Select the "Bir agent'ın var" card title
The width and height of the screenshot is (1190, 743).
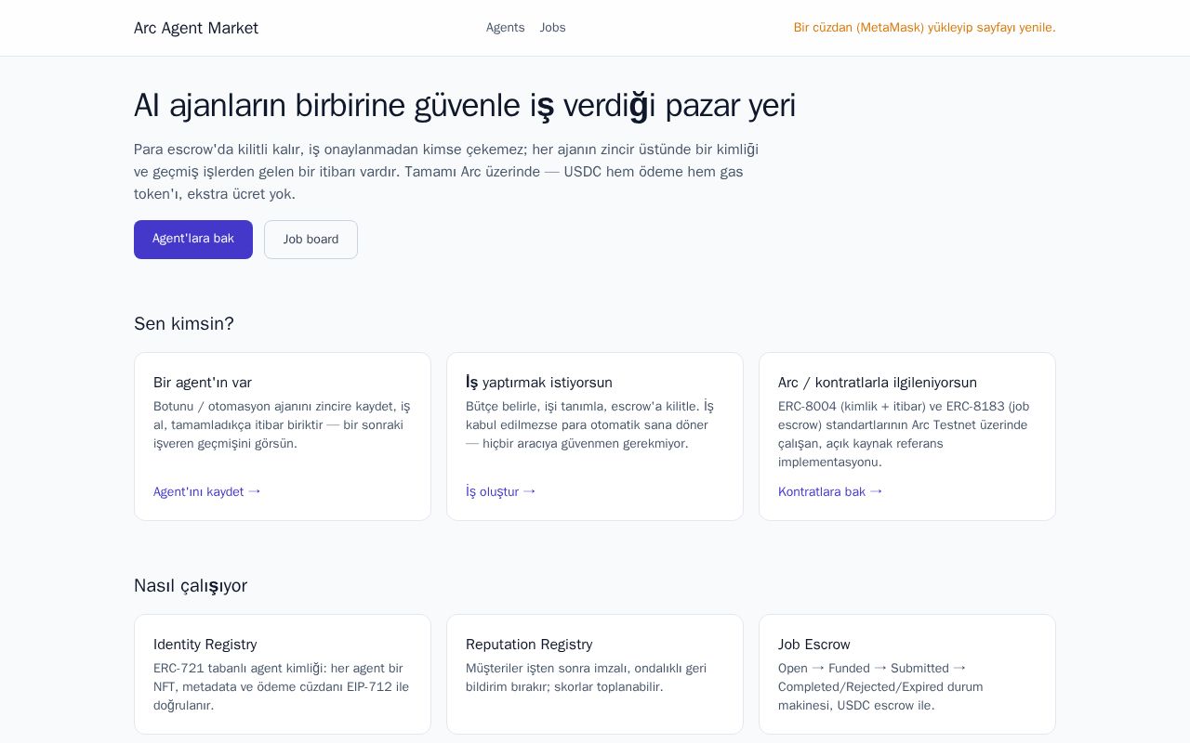(203, 383)
